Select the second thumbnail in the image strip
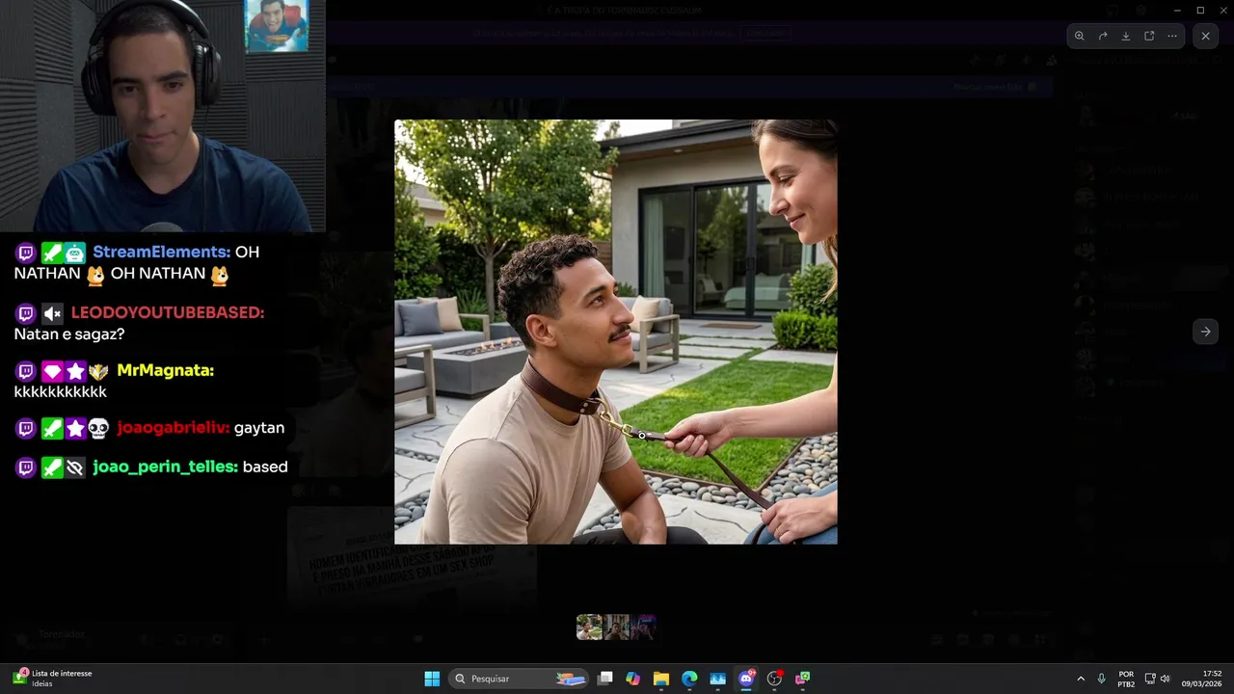1234x694 pixels. click(616, 627)
